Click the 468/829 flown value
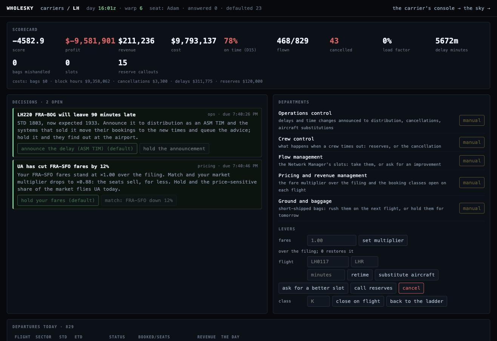The height and width of the screenshot is (341, 497). [x=293, y=41]
